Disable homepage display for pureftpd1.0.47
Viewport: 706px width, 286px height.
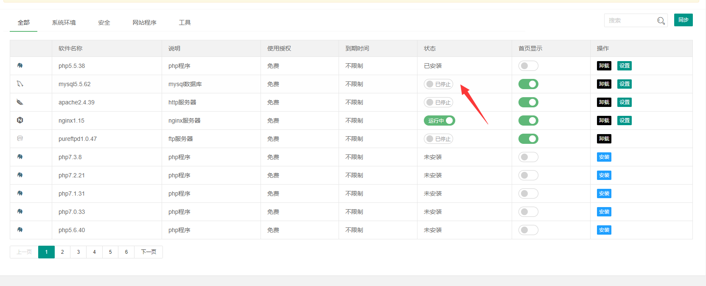(528, 139)
